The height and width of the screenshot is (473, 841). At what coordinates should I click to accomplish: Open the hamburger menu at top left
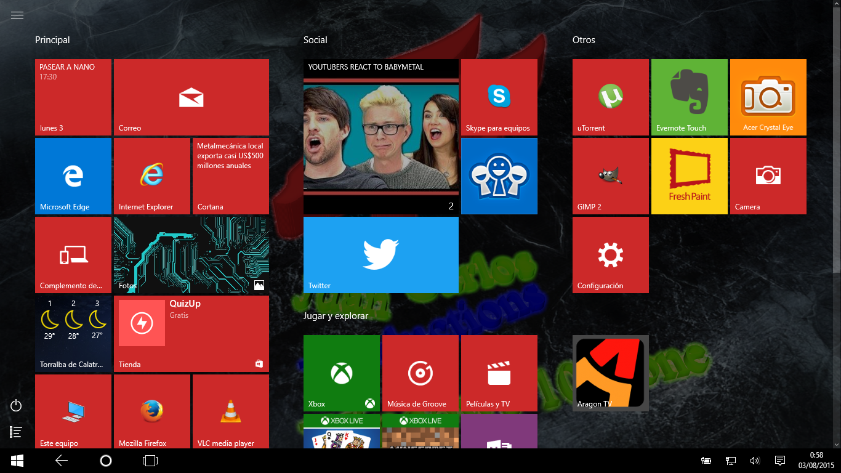tap(17, 15)
